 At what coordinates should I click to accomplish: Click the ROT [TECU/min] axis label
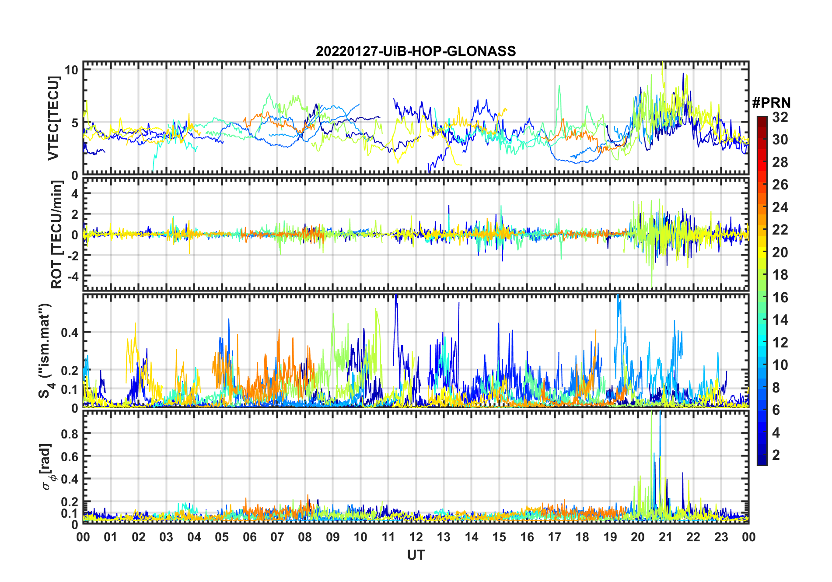pos(56,235)
